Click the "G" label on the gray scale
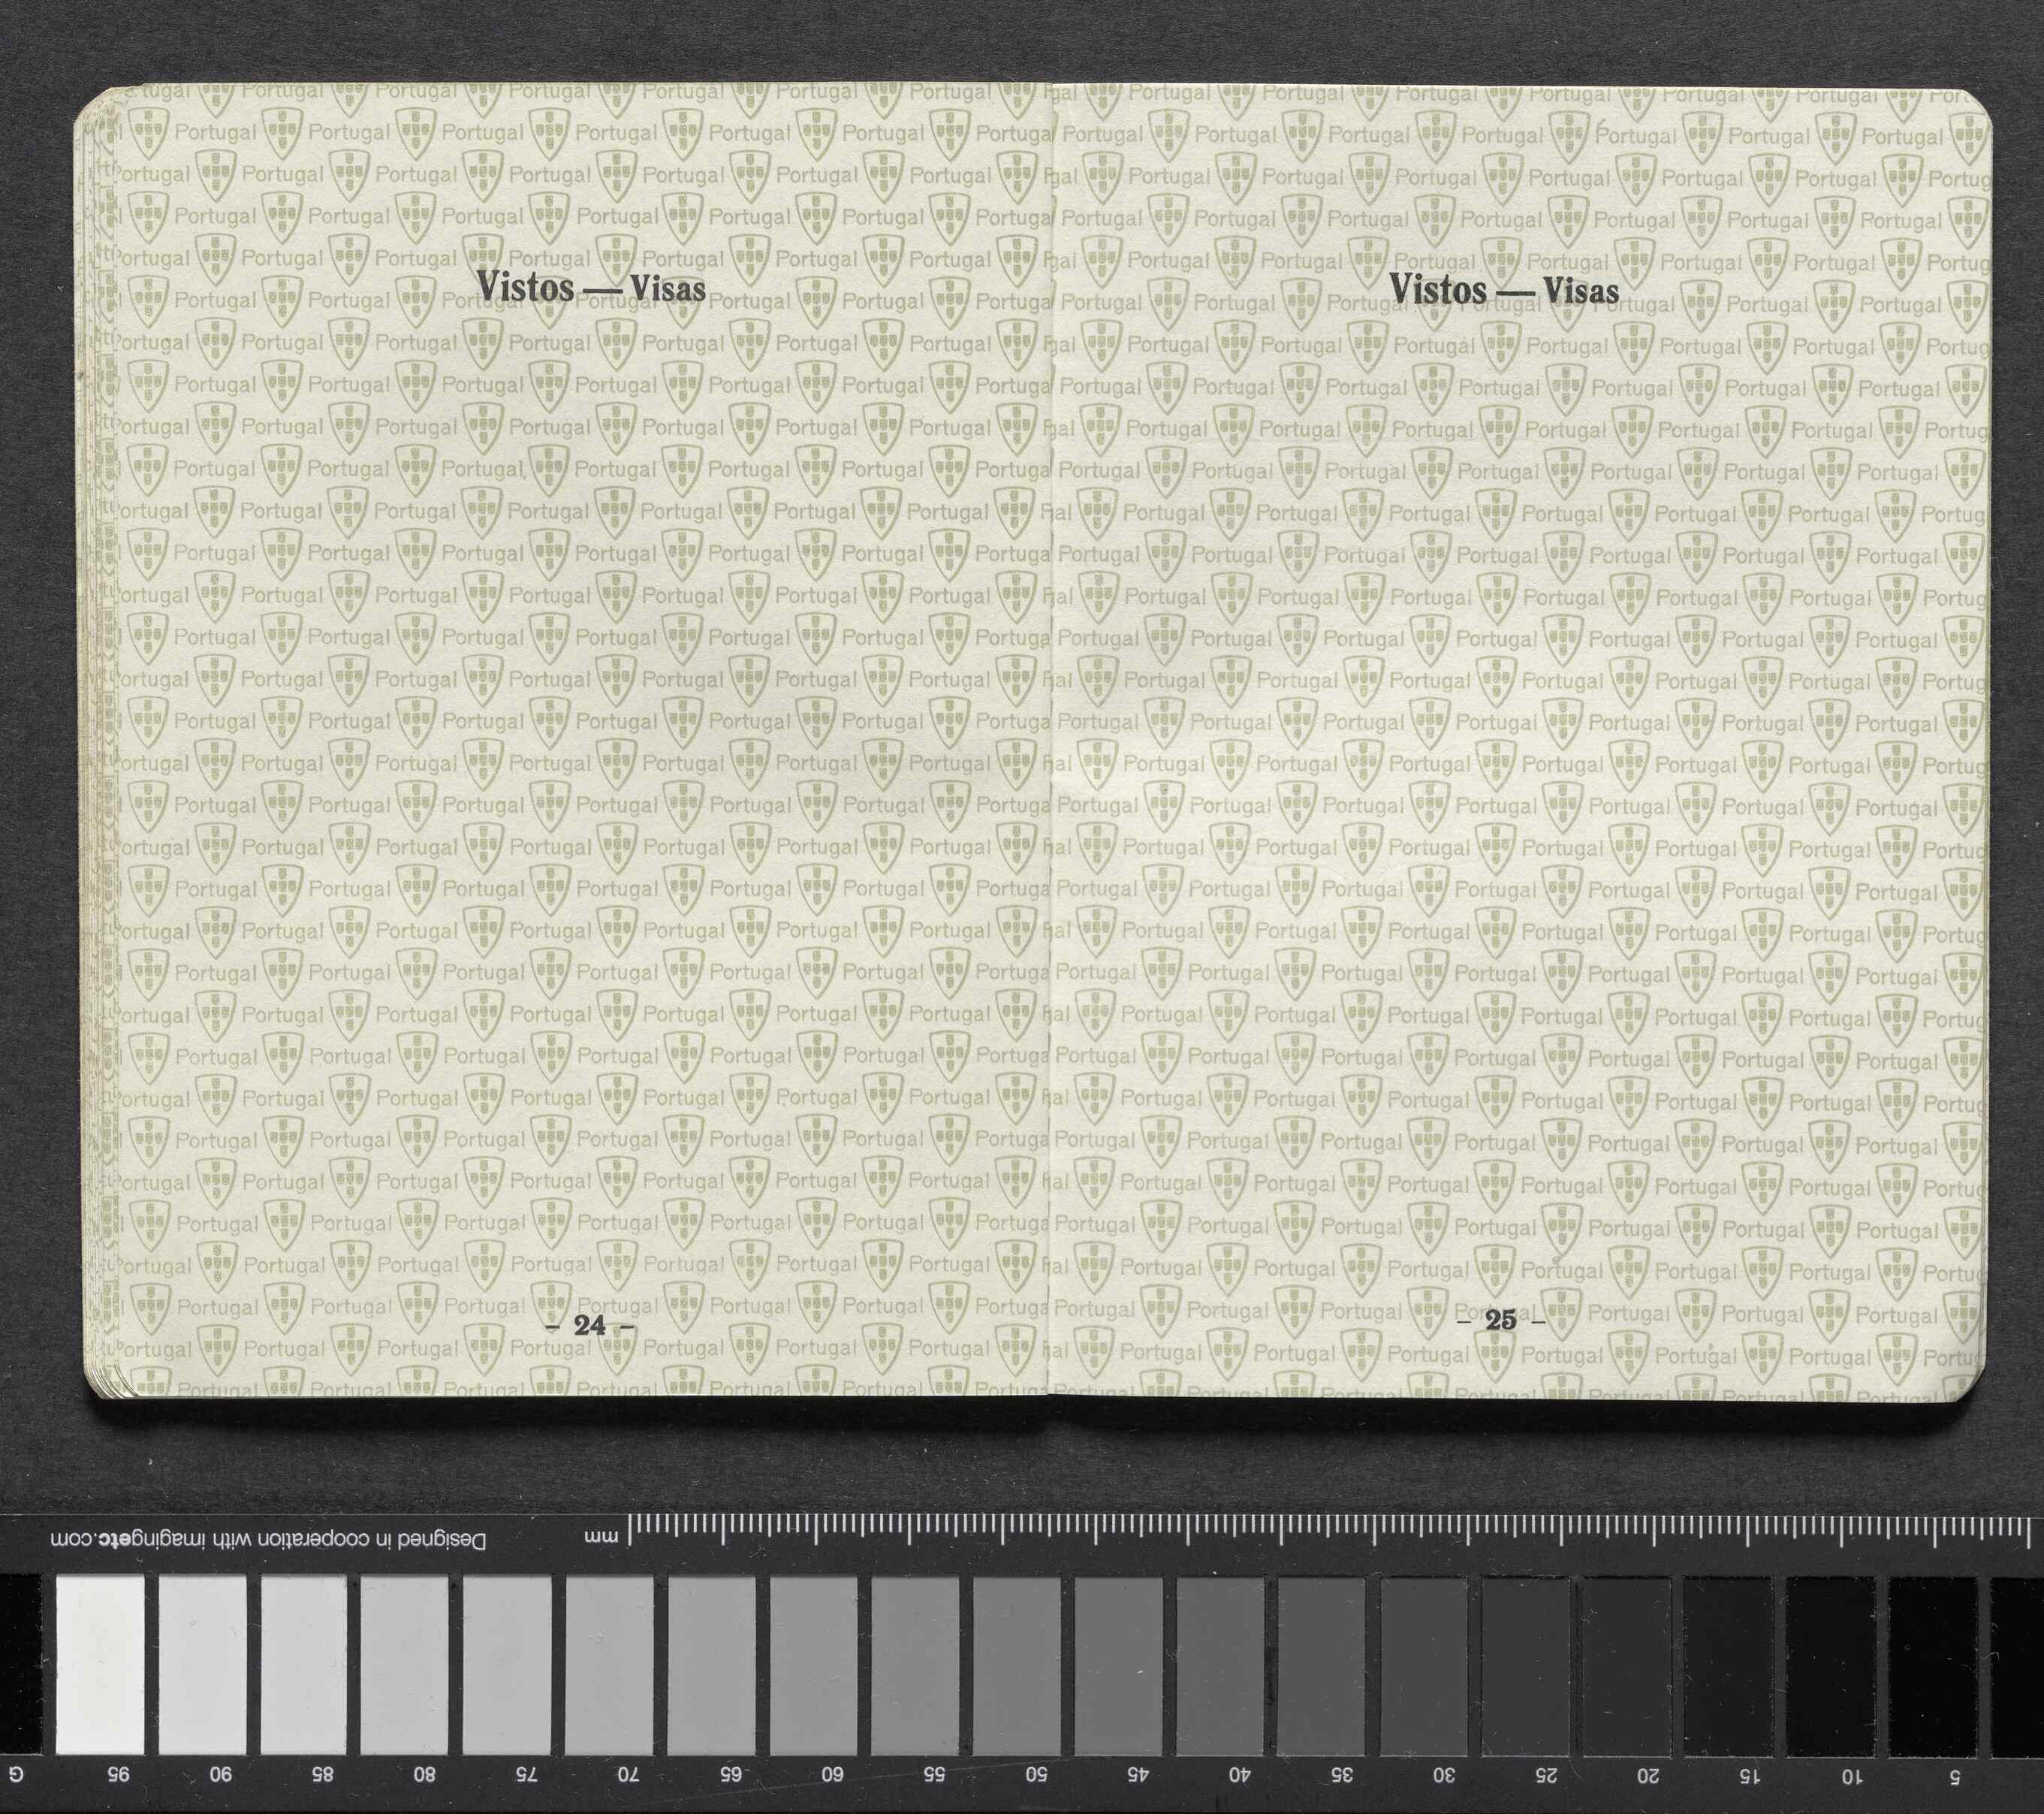 (15, 1776)
